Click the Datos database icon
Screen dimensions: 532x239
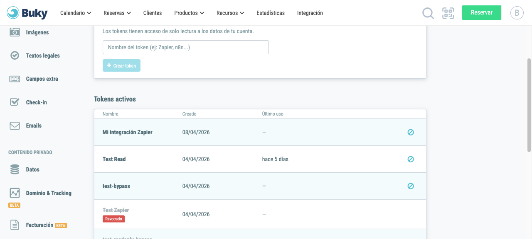point(15,169)
